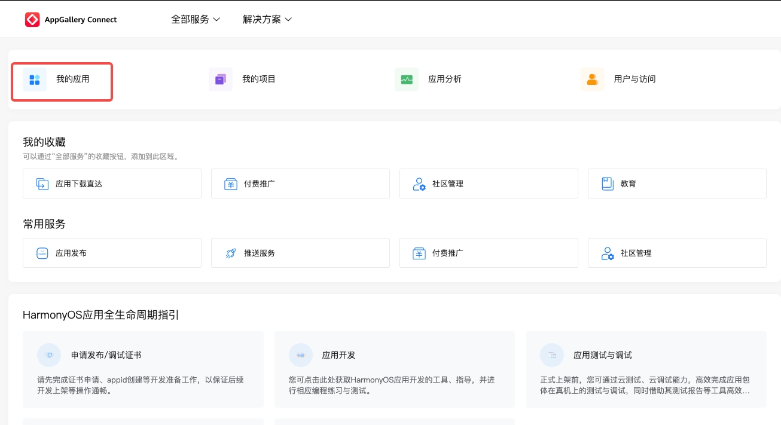This screenshot has width=781, height=425.
Task: Open the 全部服务 menu label
Action: 190,19
